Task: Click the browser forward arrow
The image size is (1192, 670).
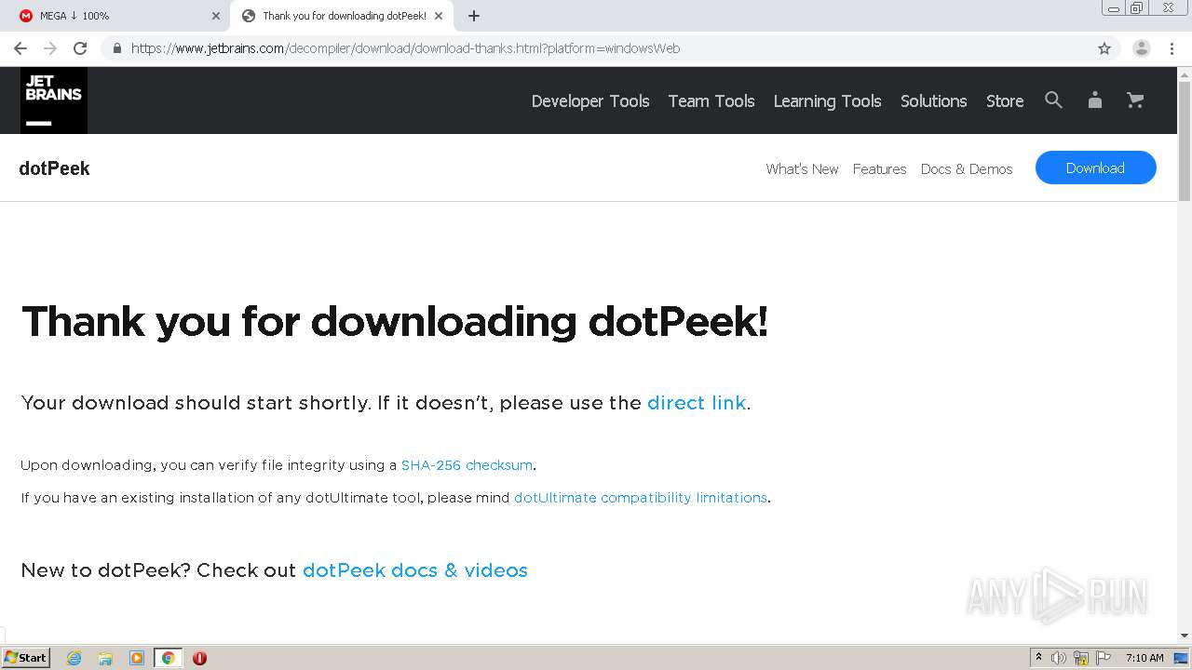Action: [x=50, y=48]
